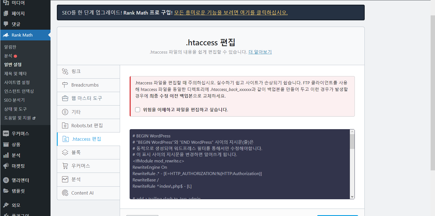Switch to the 기타 tab
The width and height of the screenshot is (435, 216).
point(88,112)
